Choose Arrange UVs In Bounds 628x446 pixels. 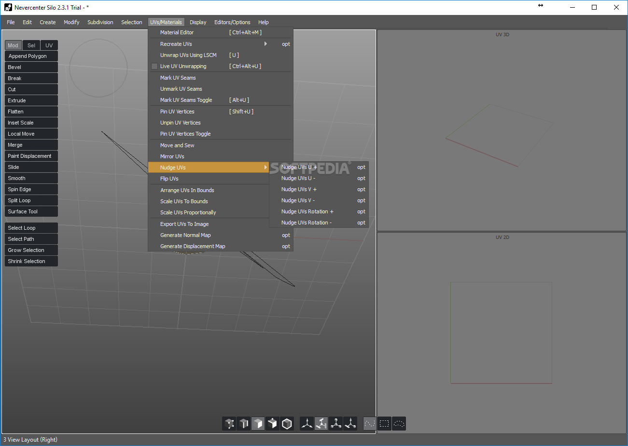[209, 190]
